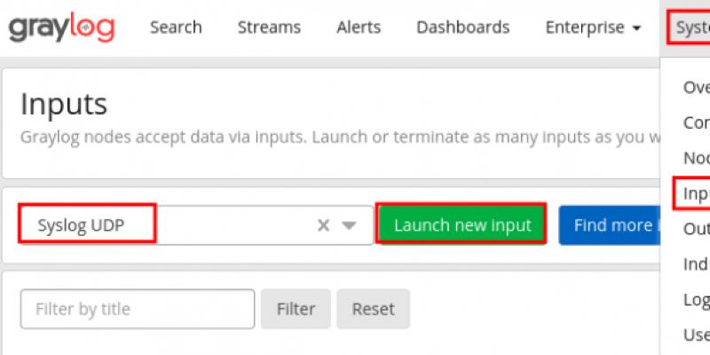Click the Syslog UDP select field
This screenshot has height=355, width=710.
[x=169, y=225]
